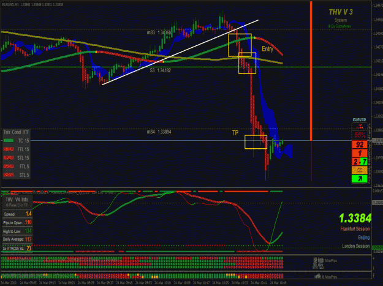
Task: Select the white ascending trendline
Action: click(x=180, y=52)
